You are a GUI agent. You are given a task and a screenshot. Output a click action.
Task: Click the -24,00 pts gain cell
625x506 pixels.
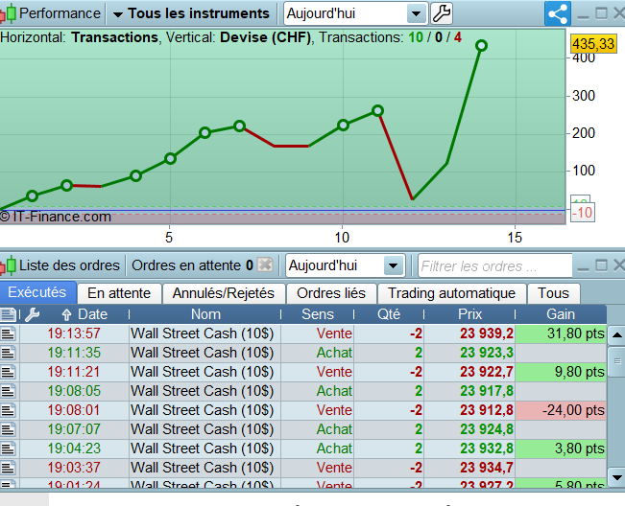(x=561, y=410)
